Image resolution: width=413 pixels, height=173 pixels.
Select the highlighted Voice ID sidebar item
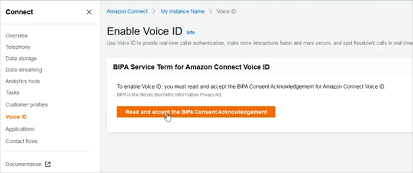click(16, 117)
